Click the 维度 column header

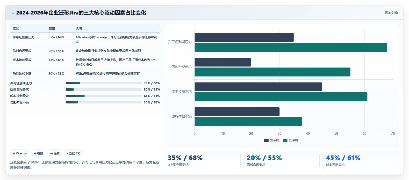[16, 28]
